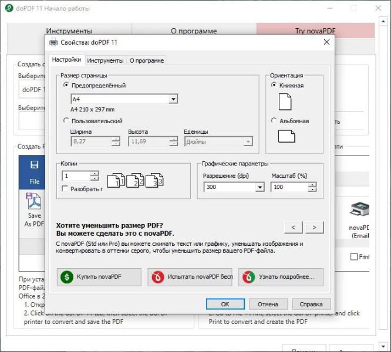Click the Узнать подробнее button
This screenshot has width=391, height=352.
[281, 277]
